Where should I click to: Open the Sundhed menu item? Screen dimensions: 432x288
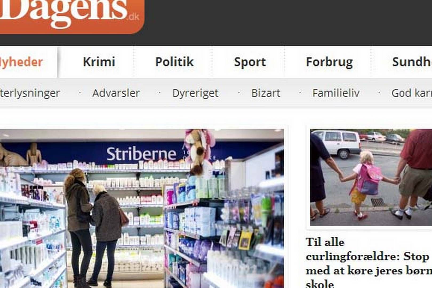pyautogui.click(x=412, y=62)
